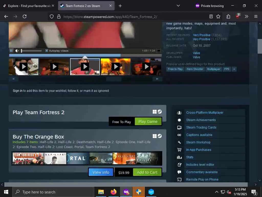This screenshot has height=197, width=262.
Task: Open the Firefox application menu
Action: click(x=256, y=16)
